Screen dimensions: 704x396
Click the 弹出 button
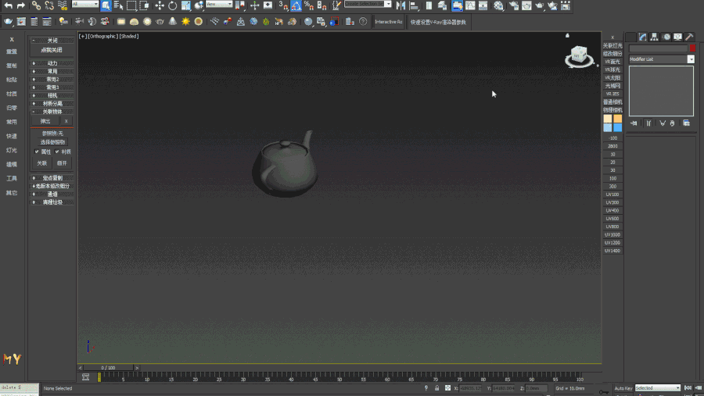tap(45, 121)
